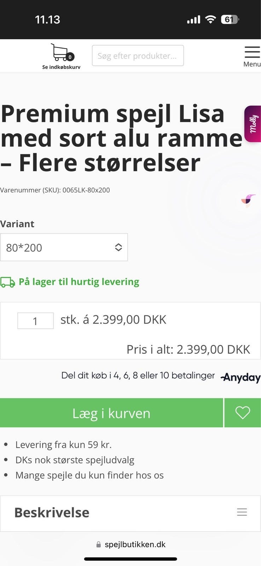Click the Læg i kurven button
The image size is (261, 566).
(111, 413)
